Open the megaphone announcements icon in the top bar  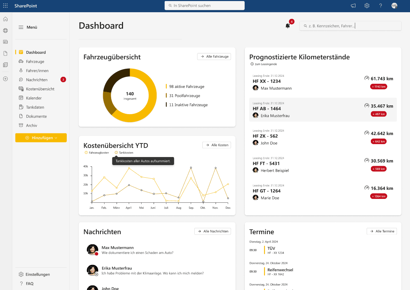353,6
